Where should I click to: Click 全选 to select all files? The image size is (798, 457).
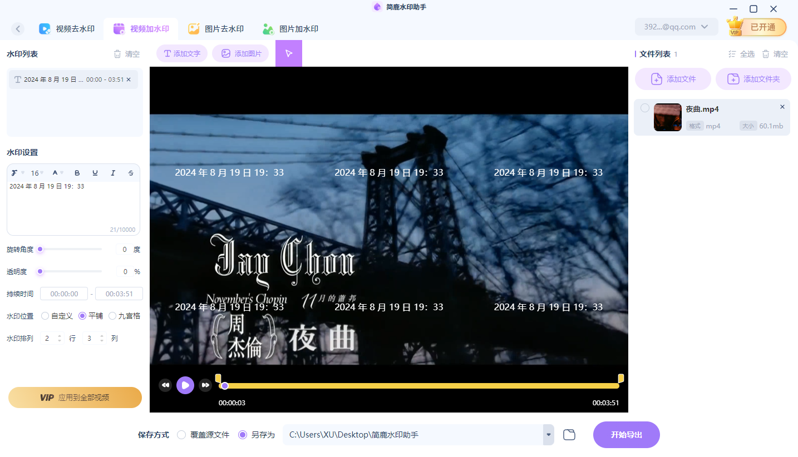point(741,54)
